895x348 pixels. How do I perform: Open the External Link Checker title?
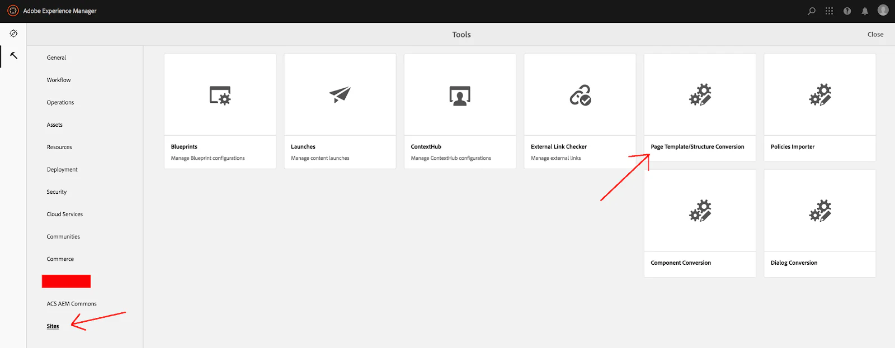559,146
